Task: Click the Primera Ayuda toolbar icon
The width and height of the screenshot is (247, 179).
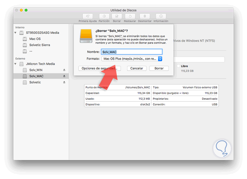Action: click(88, 16)
